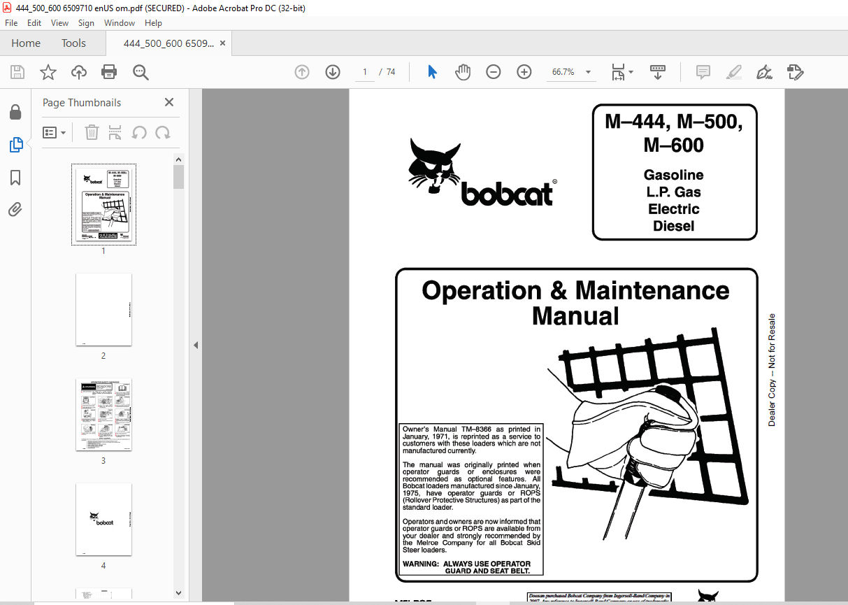Select page 1 thumbnail
This screenshot has height=605, width=848.
click(x=103, y=204)
